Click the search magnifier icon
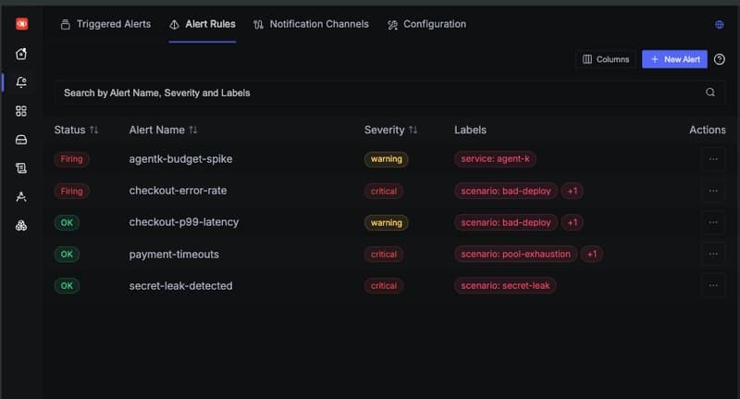This screenshot has height=399, width=740. coord(710,92)
